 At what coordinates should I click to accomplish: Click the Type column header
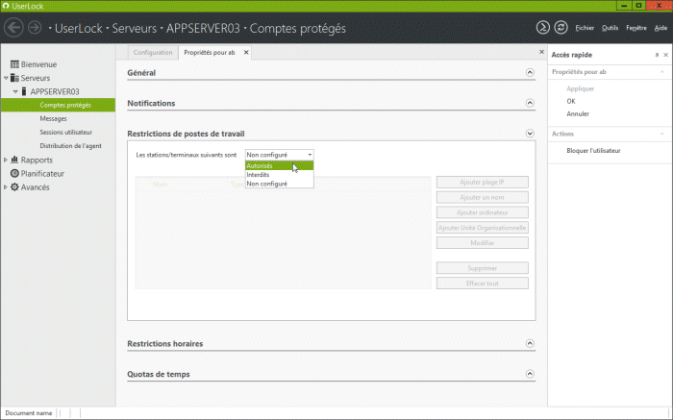pos(237,184)
